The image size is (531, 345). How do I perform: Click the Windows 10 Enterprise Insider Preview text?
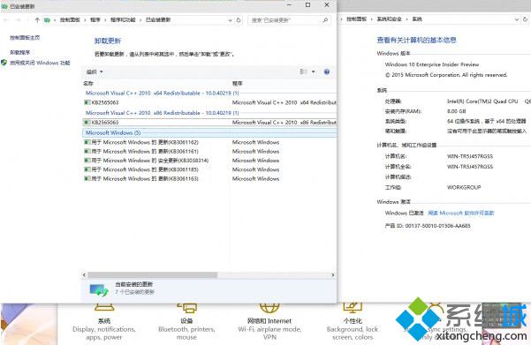pyautogui.click(x=432, y=64)
